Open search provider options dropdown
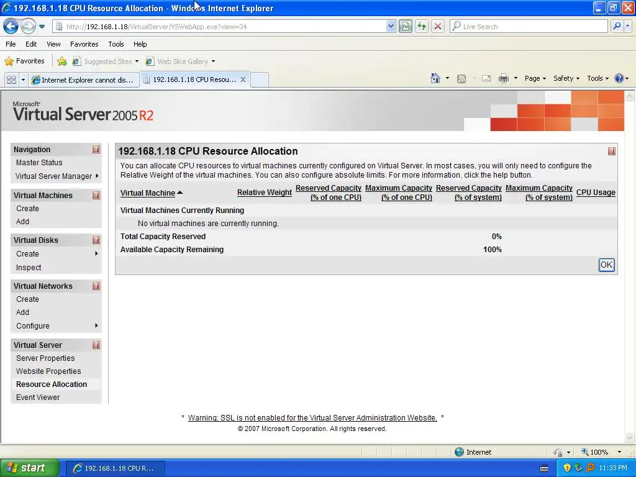This screenshot has width=636, height=477. 627,26
